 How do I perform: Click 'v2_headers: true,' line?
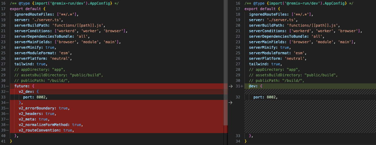pyautogui.click(x=37, y=114)
